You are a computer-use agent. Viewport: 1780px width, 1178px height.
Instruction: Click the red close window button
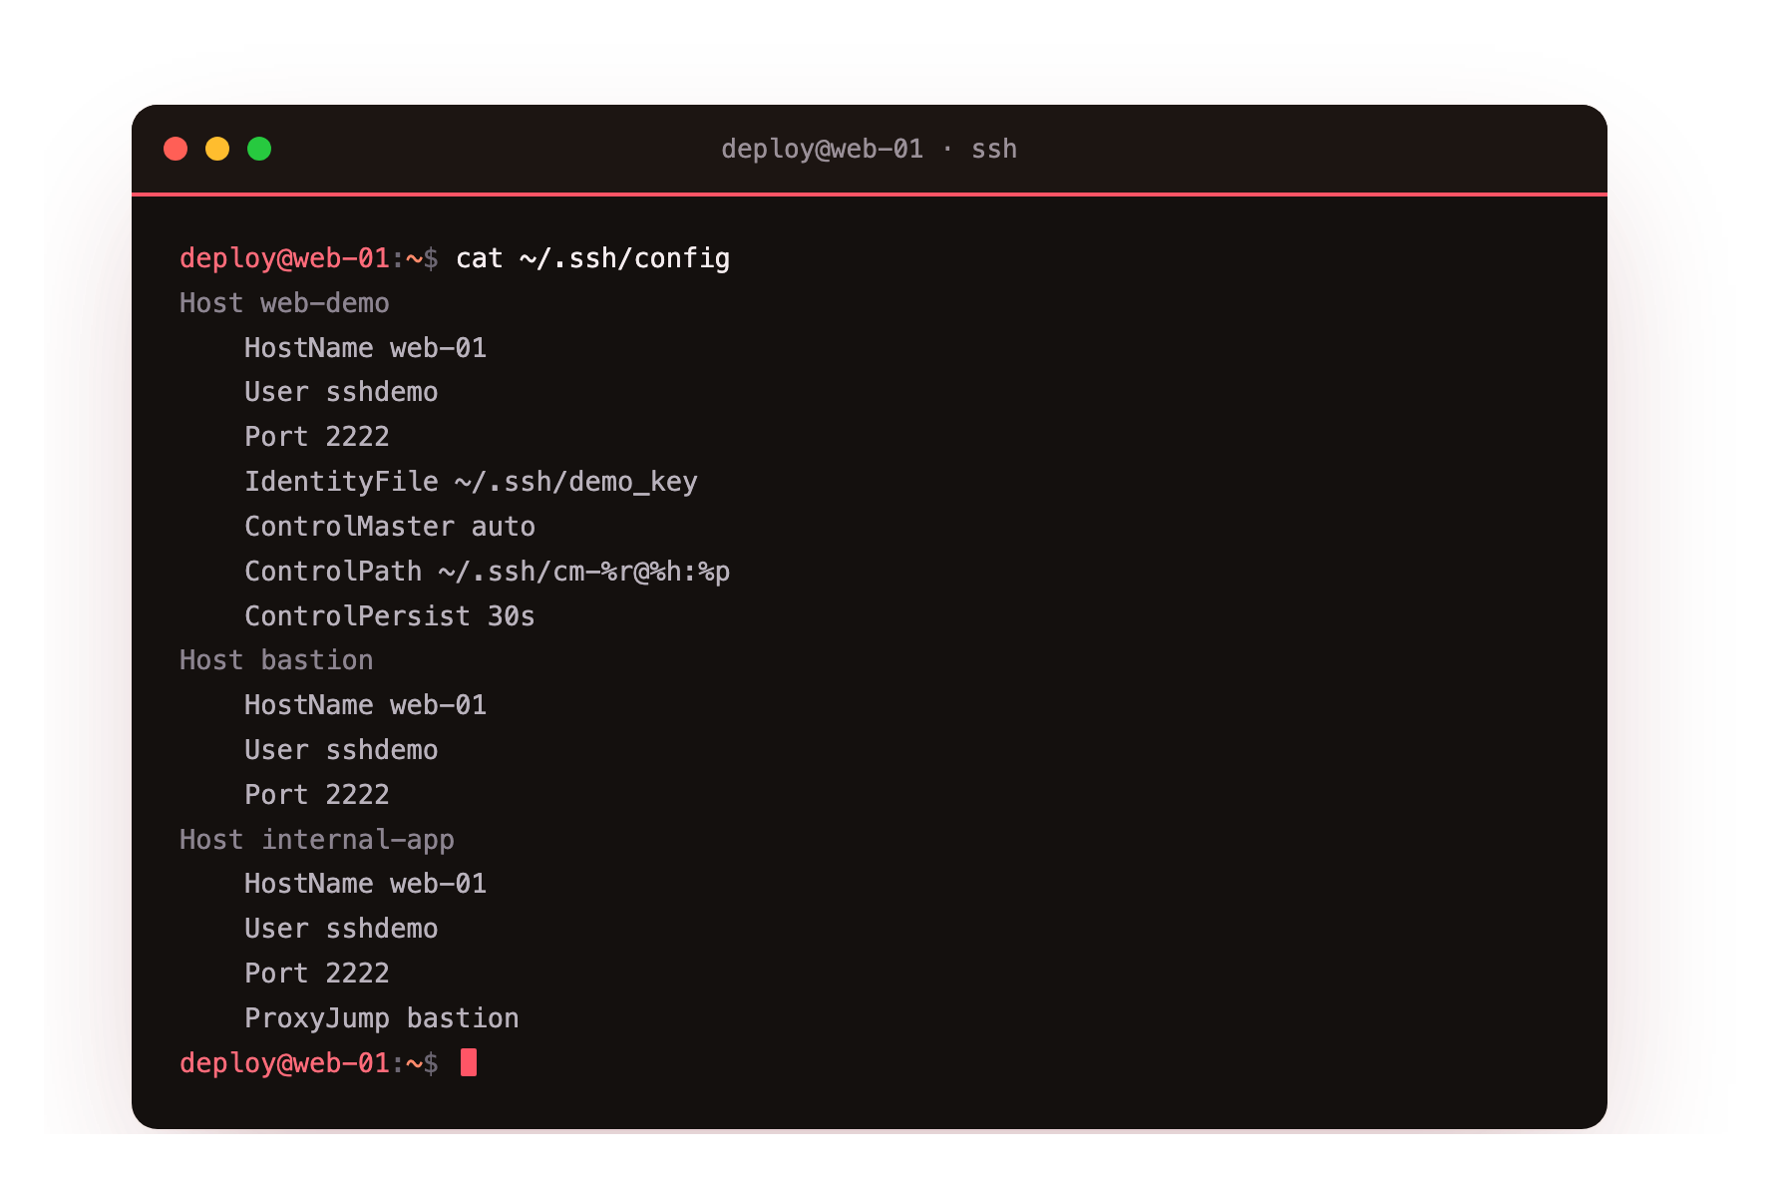click(176, 149)
